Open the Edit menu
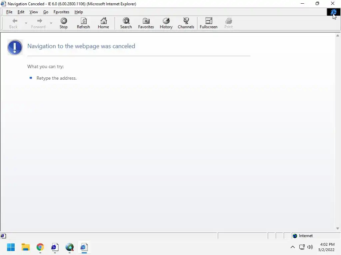 (21, 12)
